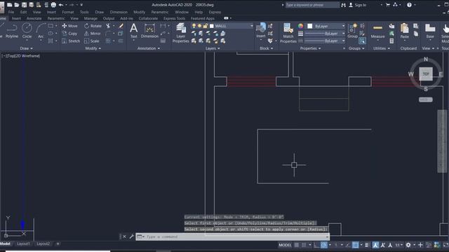The image size is (449, 252).
Task: Click the Insert block tool
Action: (261, 31)
